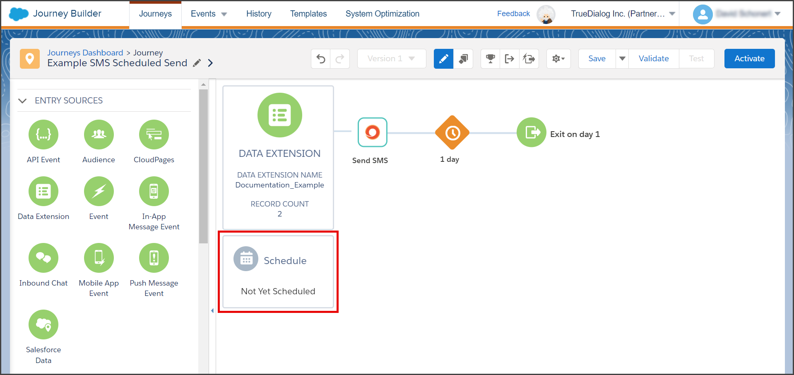Open the Templates tab
The height and width of the screenshot is (375, 794).
pyautogui.click(x=308, y=14)
